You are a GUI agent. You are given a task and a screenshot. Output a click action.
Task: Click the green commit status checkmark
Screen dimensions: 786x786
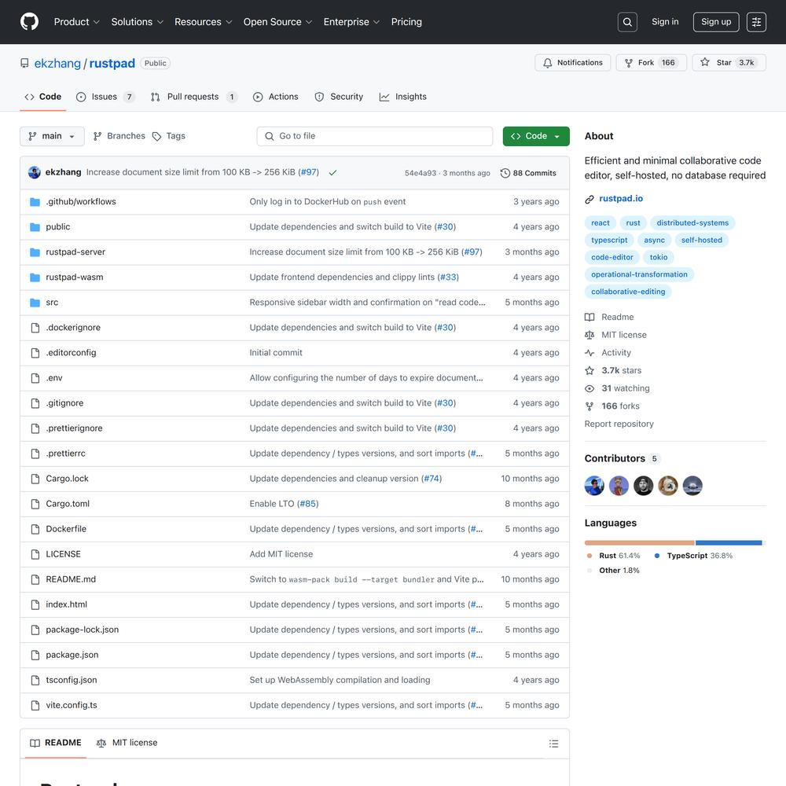tap(332, 172)
